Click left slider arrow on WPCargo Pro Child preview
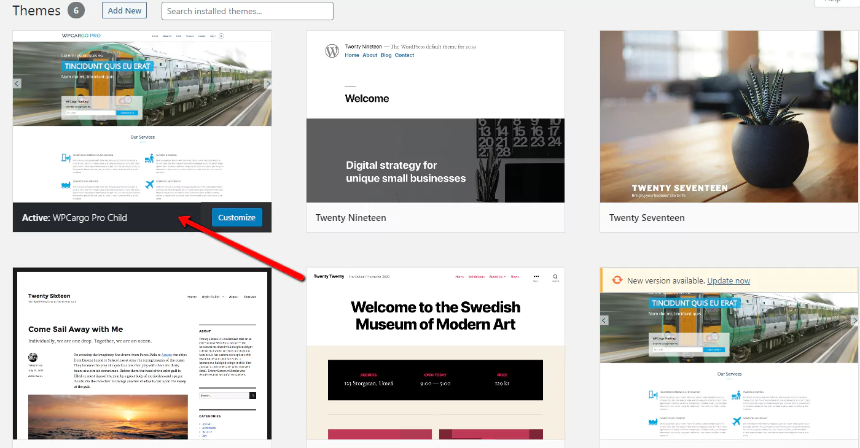The image size is (860, 448). pyautogui.click(x=17, y=83)
